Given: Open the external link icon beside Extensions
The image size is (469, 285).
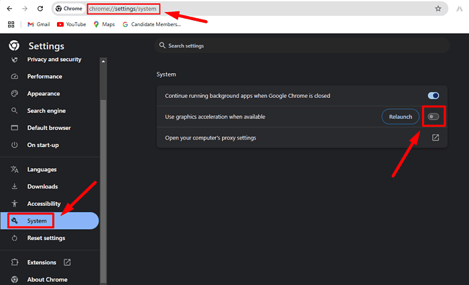Looking at the screenshot, I should coord(67,262).
